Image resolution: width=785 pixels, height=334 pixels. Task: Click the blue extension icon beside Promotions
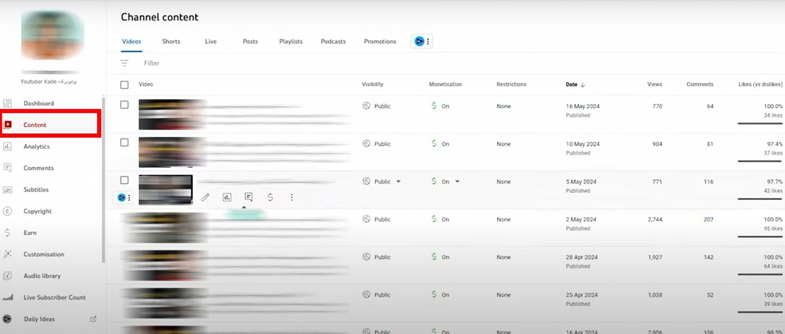click(x=419, y=41)
